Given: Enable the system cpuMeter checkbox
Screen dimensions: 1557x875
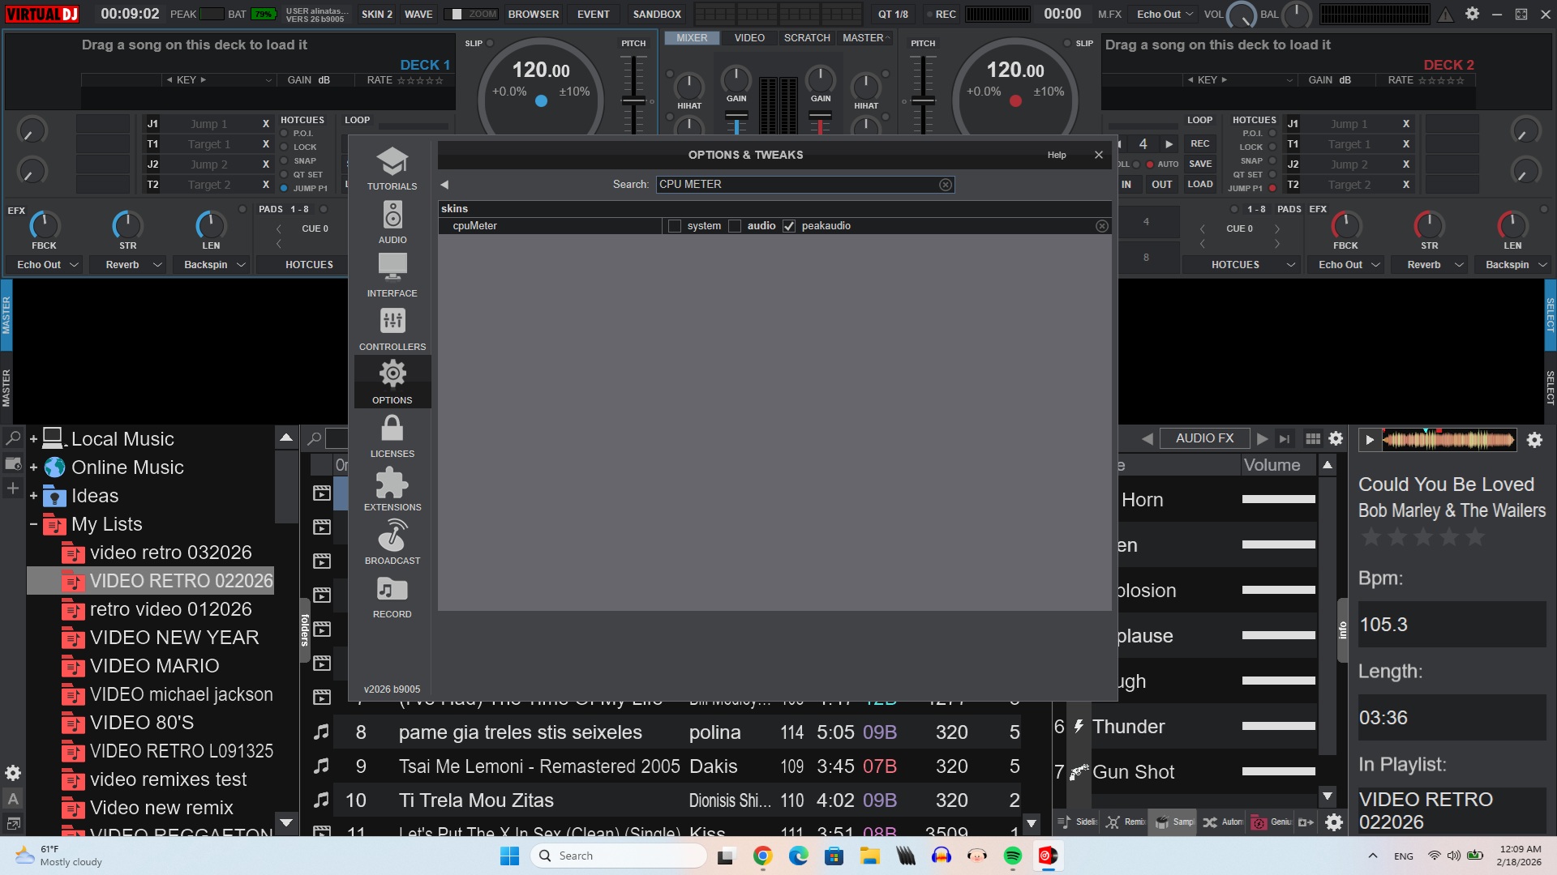Looking at the screenshot, I should tap(675, 226).
